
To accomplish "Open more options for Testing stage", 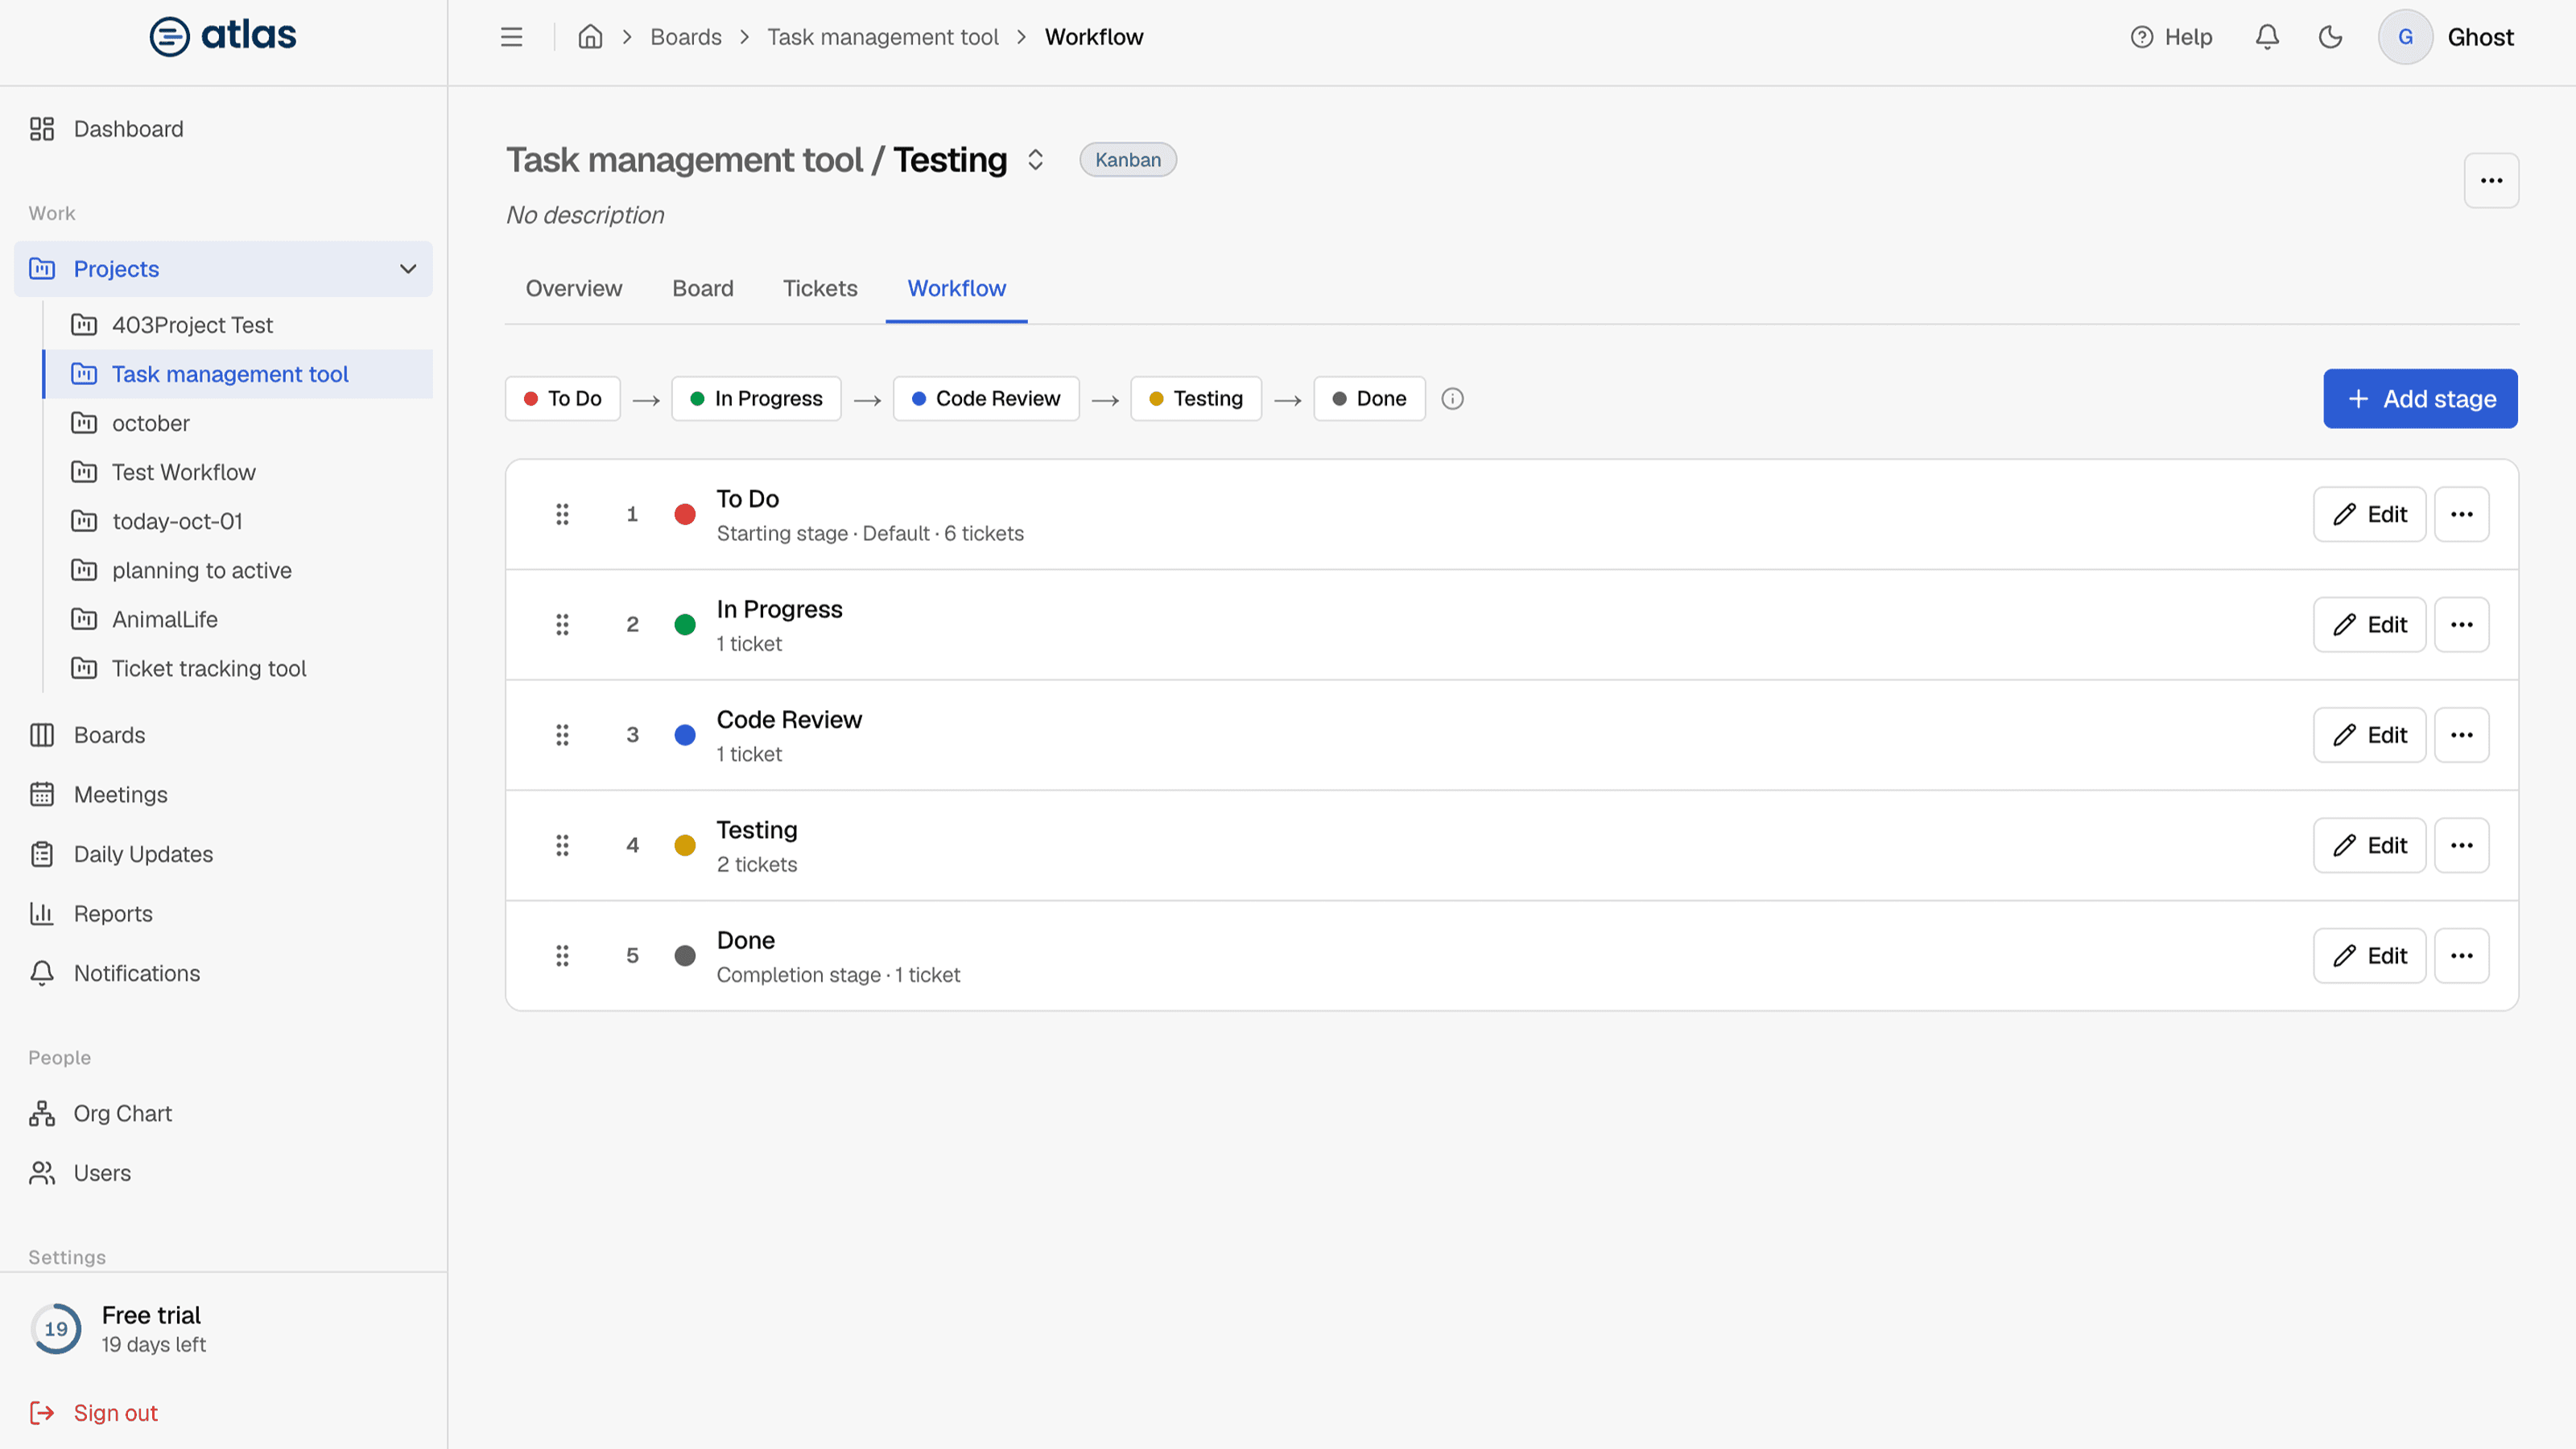I will click(2461, 846).
